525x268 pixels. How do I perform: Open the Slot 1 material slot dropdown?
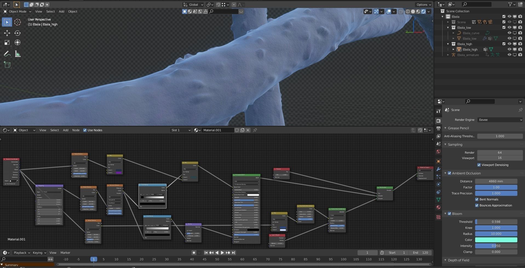[x=180, y=130]
